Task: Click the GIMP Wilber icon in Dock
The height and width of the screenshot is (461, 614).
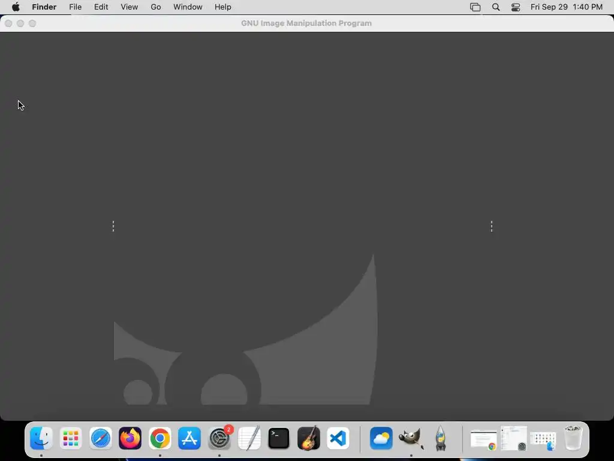Action: (411, 438)
